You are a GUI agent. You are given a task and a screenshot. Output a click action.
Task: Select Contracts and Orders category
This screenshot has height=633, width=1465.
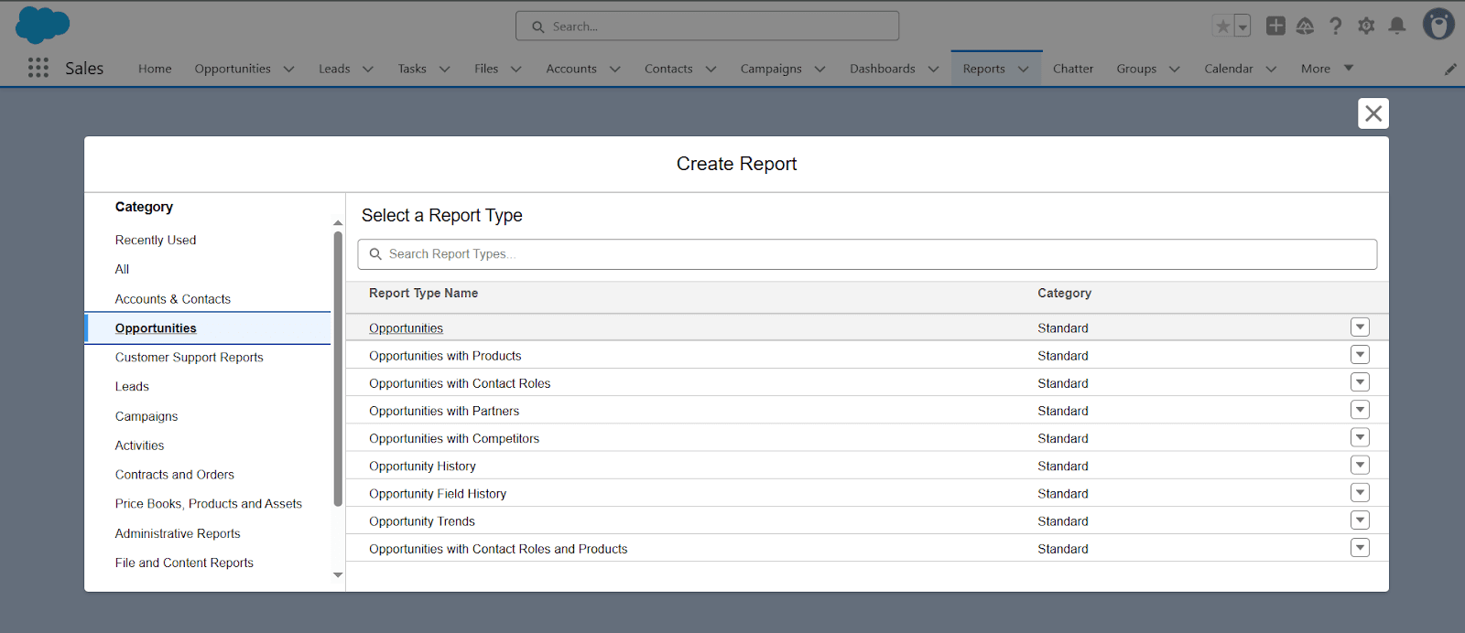coord(175,475)
